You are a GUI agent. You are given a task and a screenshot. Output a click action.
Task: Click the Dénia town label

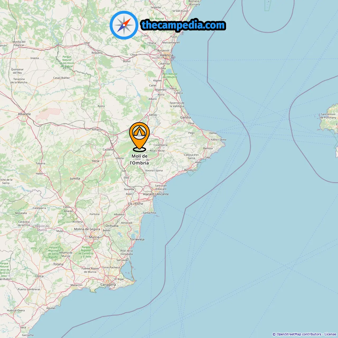(x=213, y=133)
